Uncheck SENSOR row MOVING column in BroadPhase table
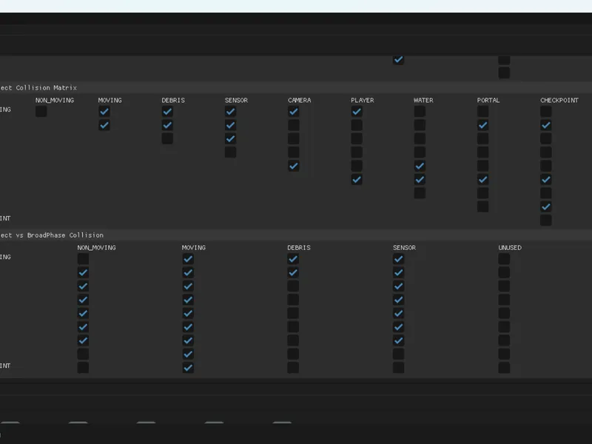 pyautogui.click(x=188, y=300)
